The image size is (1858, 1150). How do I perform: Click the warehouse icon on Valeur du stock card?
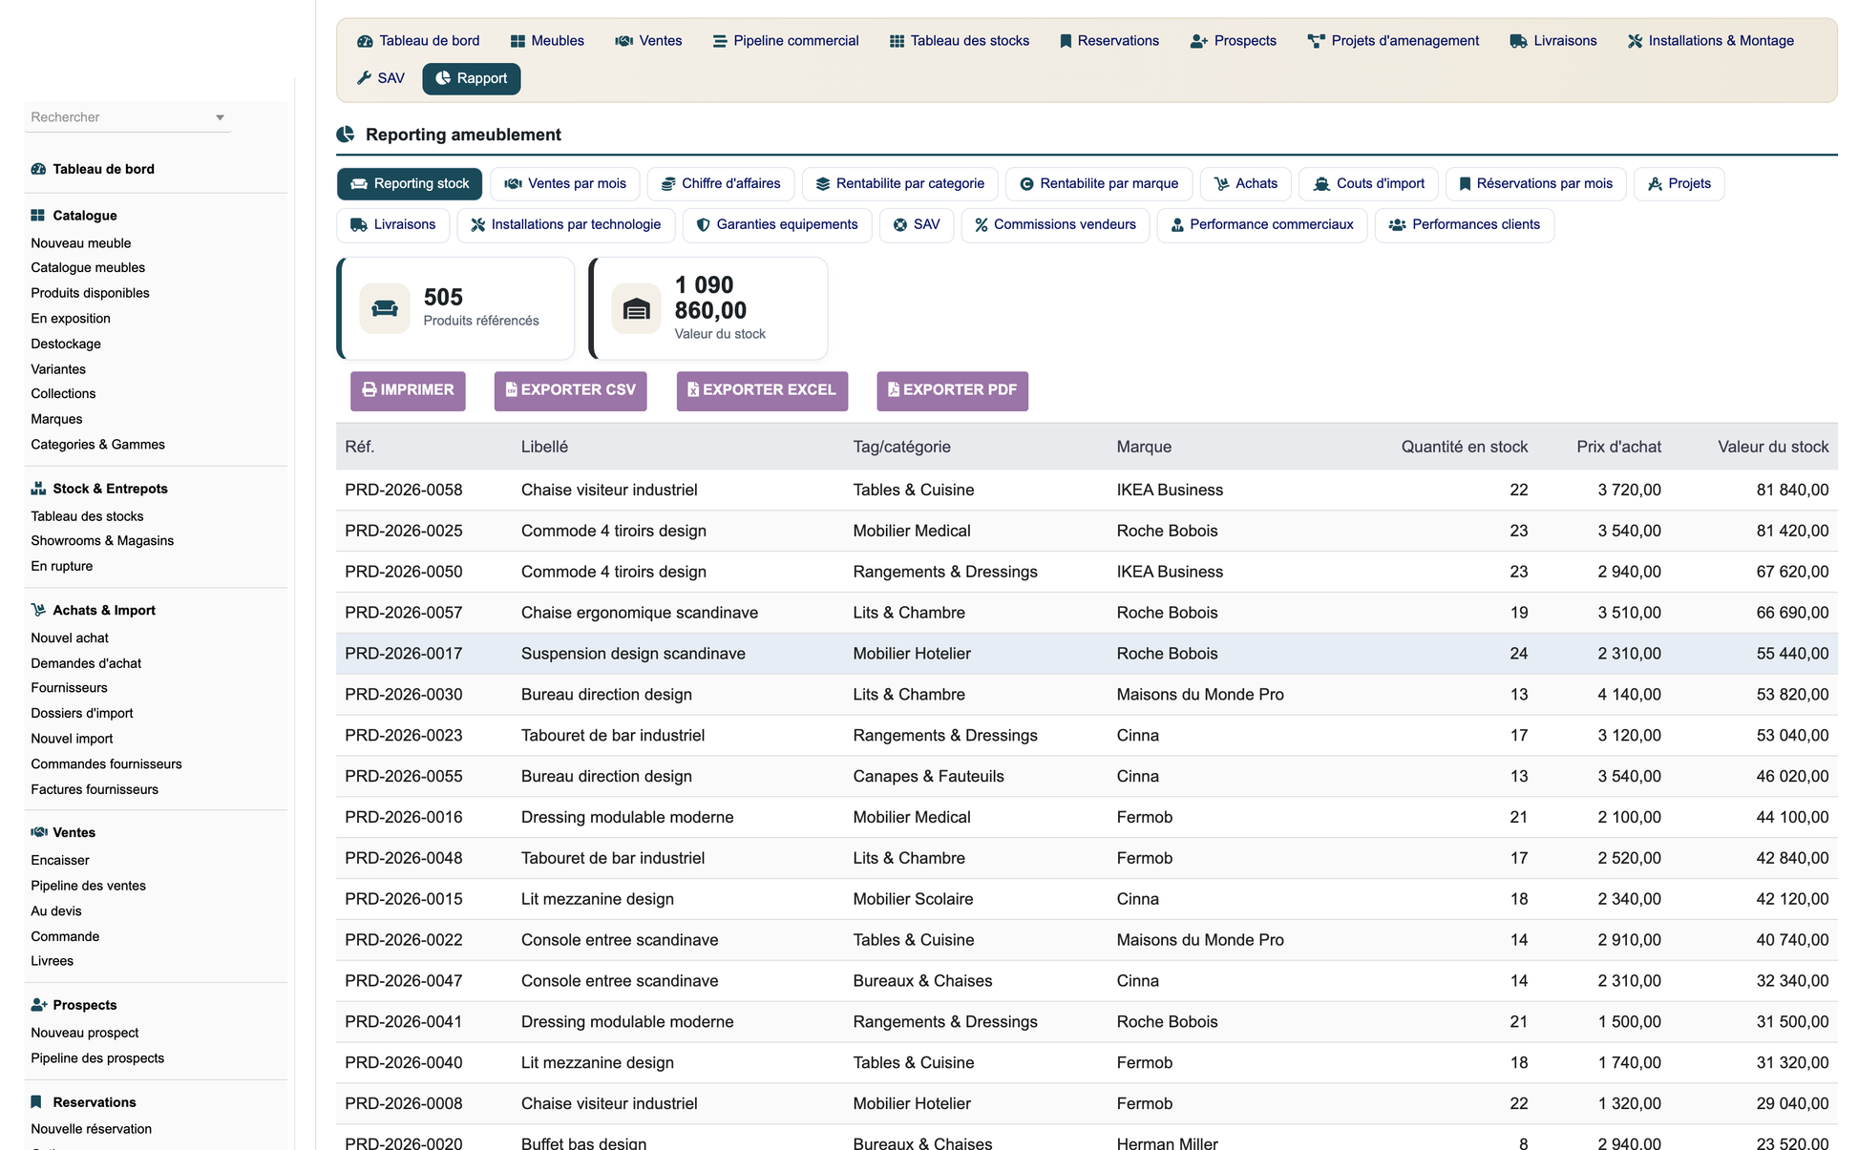636,308
